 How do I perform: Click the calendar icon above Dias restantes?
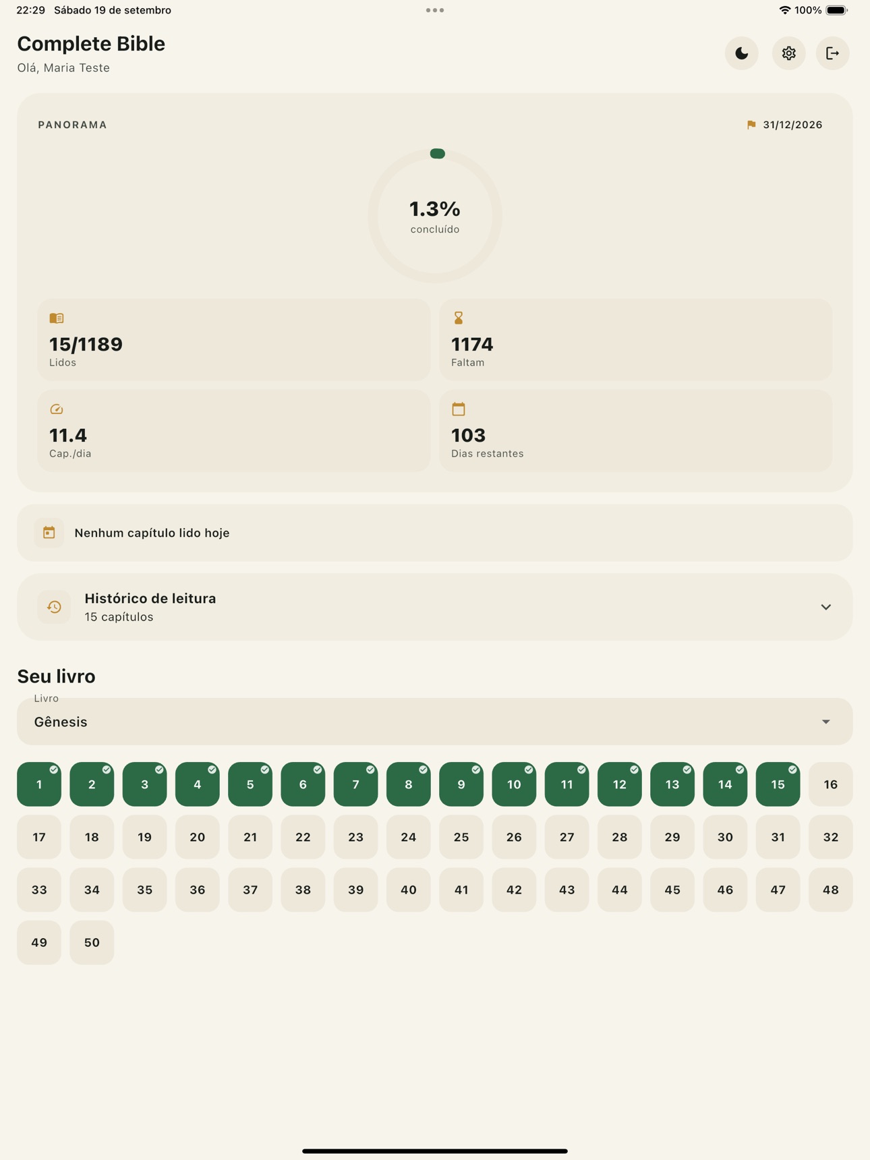click(x=459, y=409)
